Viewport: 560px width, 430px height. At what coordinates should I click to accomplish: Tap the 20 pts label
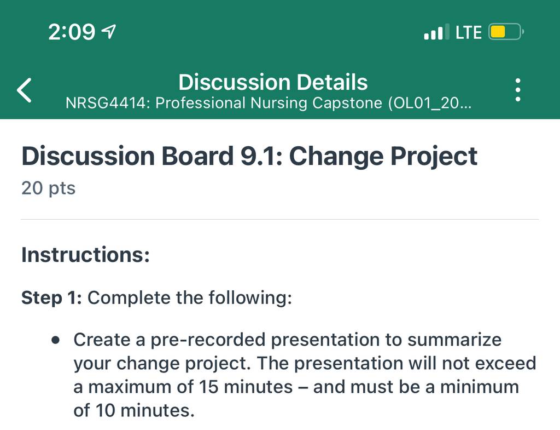49,188
